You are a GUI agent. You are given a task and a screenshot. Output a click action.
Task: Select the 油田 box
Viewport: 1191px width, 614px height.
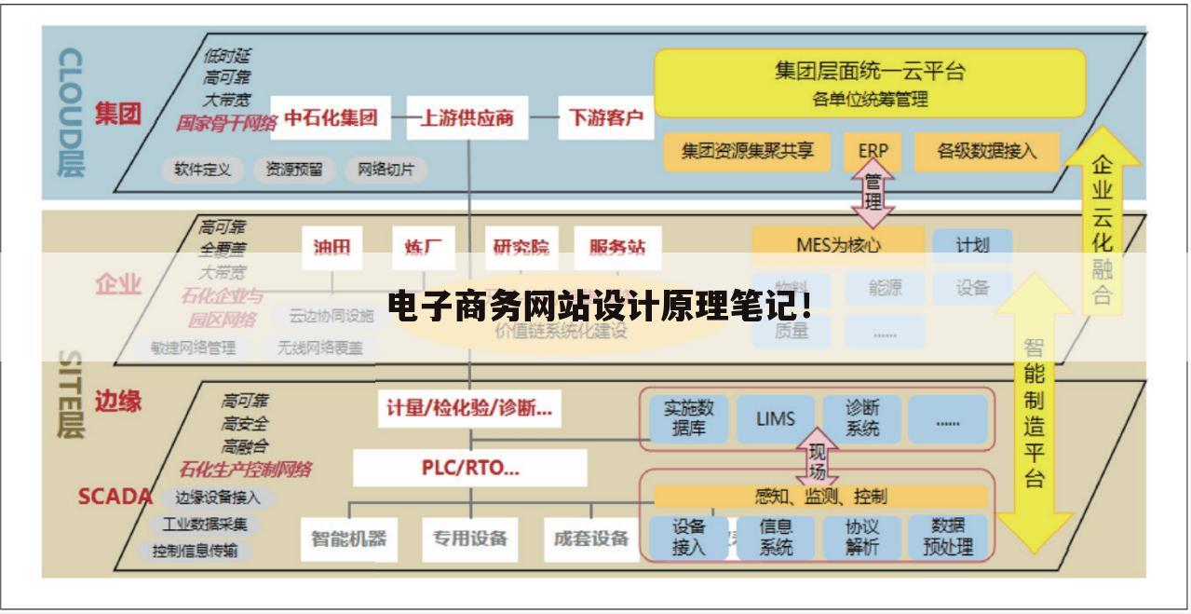click(x=332, y=247)
